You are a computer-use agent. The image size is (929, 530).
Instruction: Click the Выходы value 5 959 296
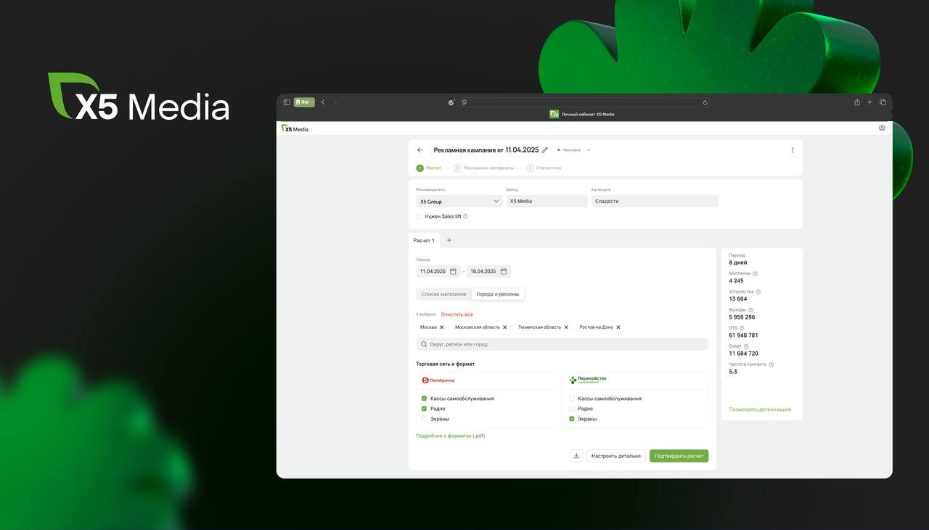point(742,317)
